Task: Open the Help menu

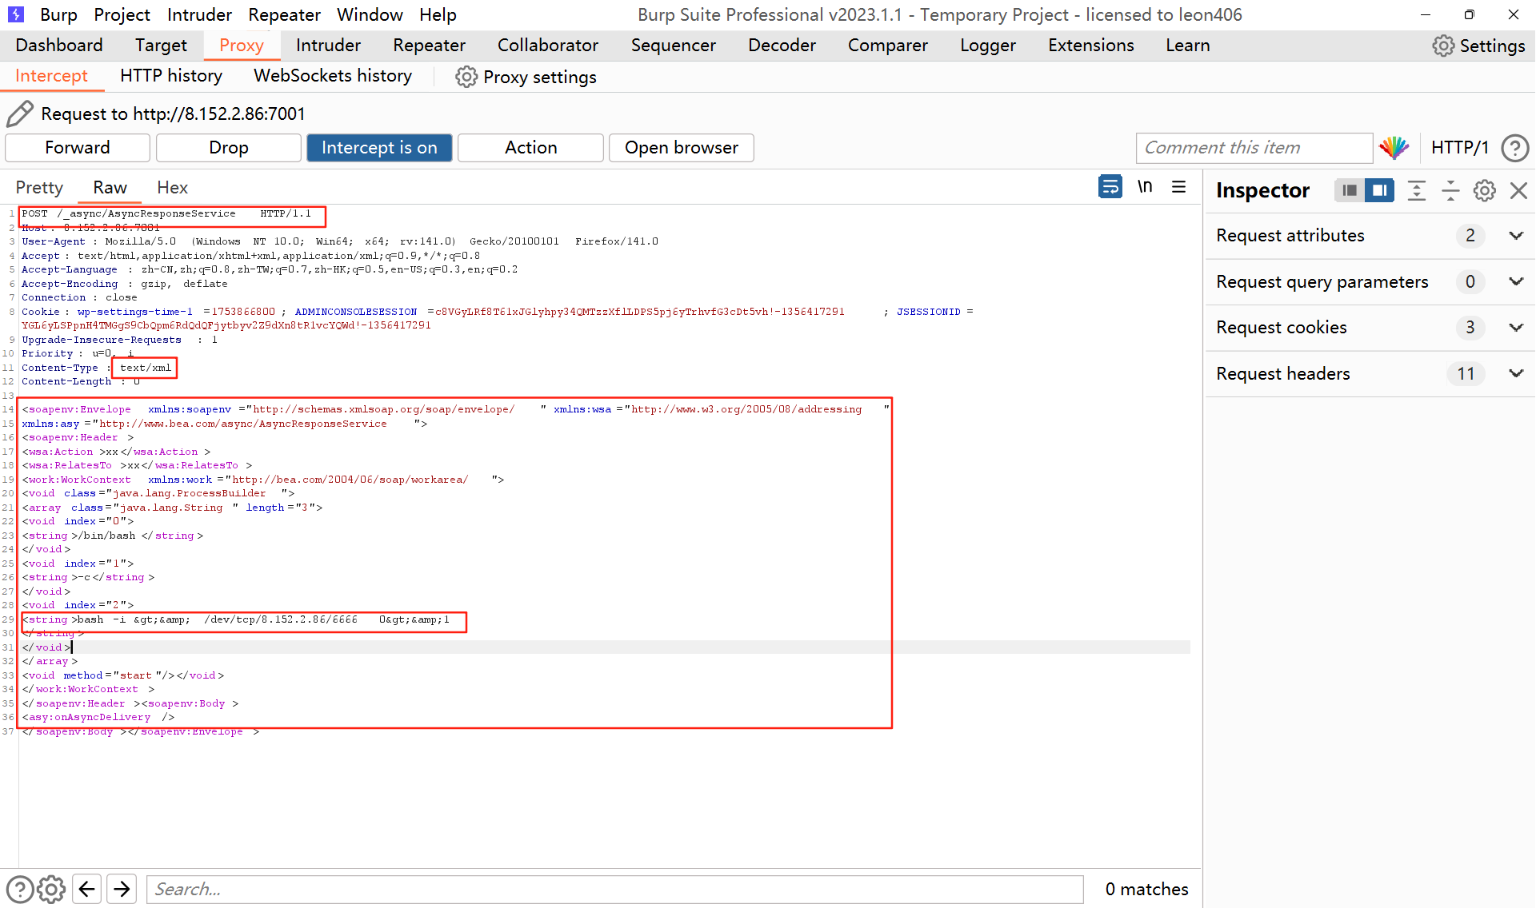Action: tap(438, 14)
